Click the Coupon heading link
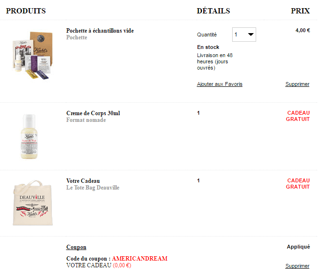Viewport: 322px width, 274px height. (76, 247)
